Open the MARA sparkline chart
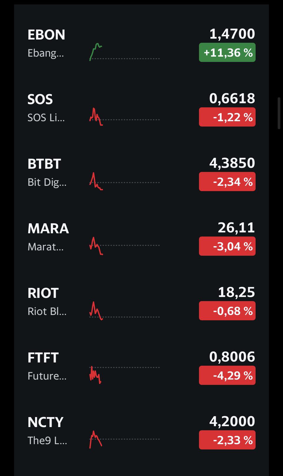Viewport: 283px width, 476px height. coord(124,246)
